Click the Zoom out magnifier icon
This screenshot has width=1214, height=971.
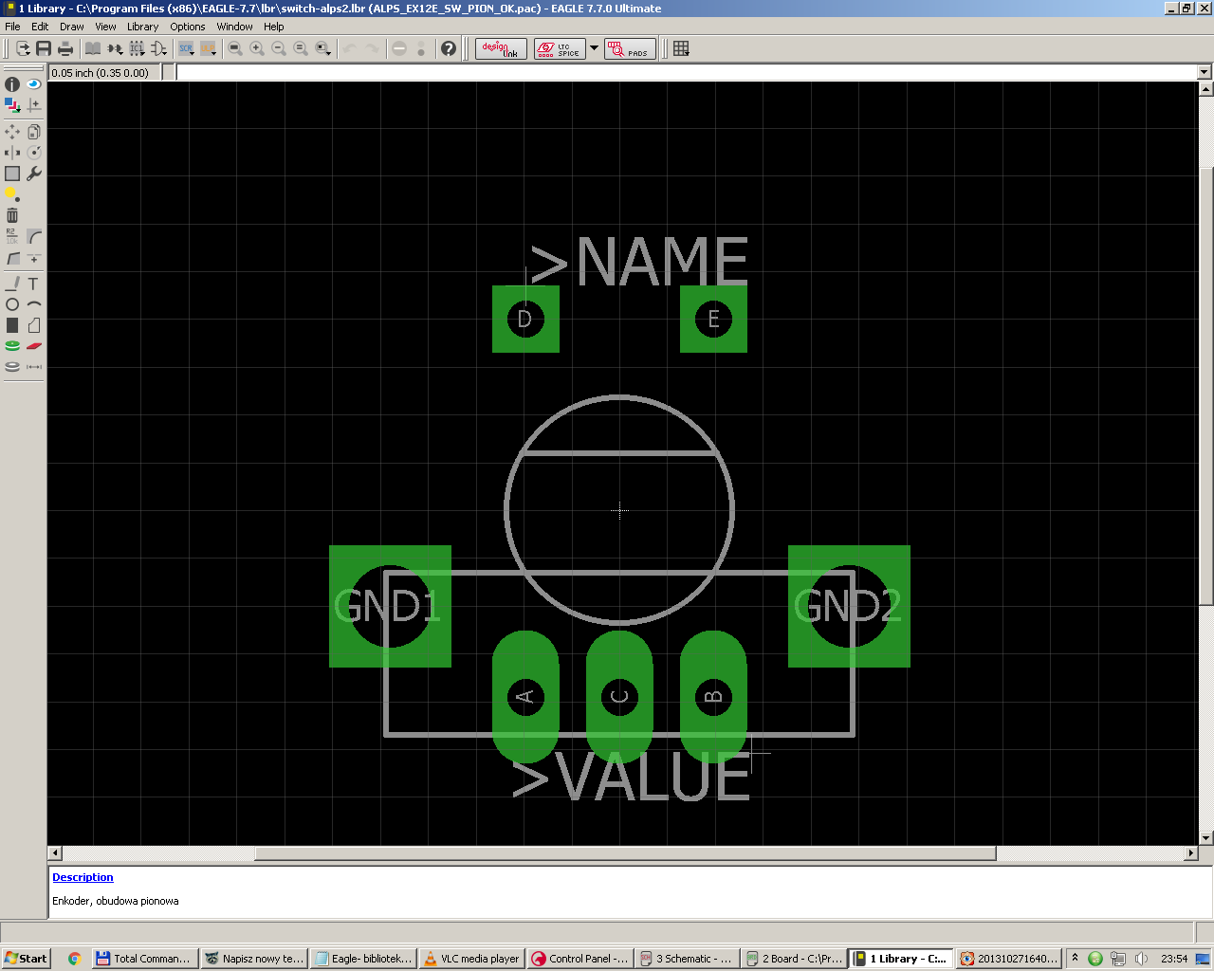point(279,48)
